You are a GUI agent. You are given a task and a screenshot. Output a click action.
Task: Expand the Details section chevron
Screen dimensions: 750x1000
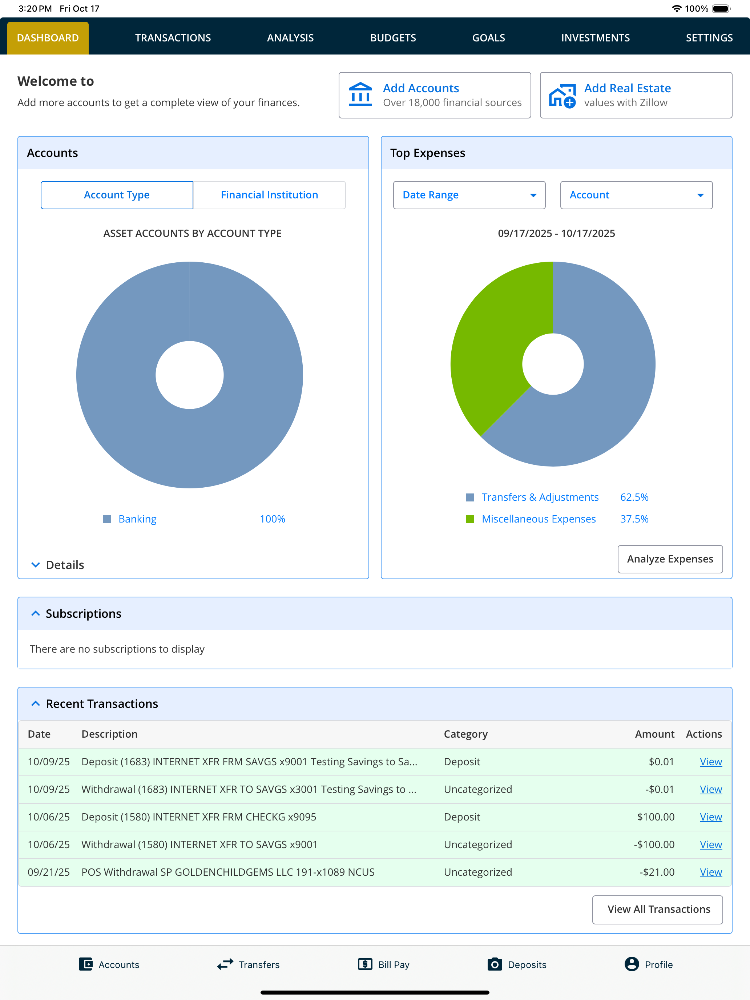point(35,565)
